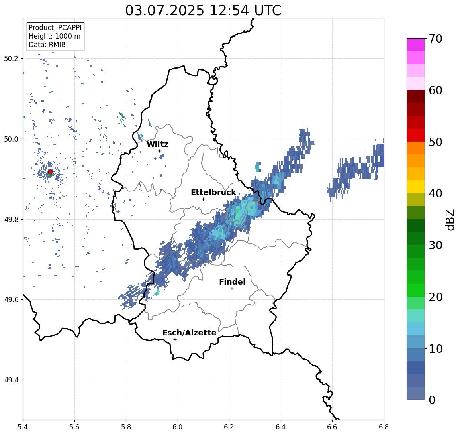
Task: Click the longitude tick label 6.6
Action: (332, 427)
